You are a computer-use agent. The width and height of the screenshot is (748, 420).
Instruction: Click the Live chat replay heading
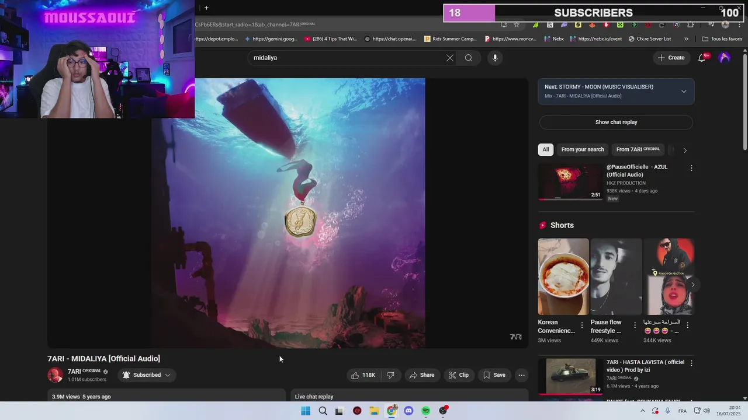[x=314, y=397]
